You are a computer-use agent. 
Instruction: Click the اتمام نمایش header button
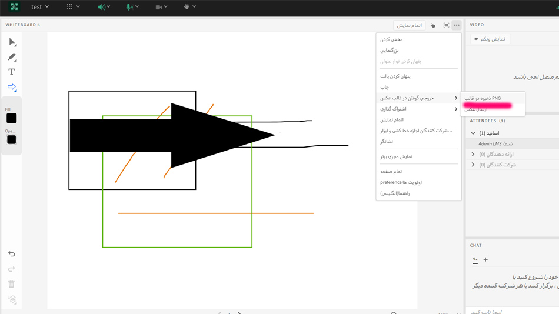click(x=410, y=25)
